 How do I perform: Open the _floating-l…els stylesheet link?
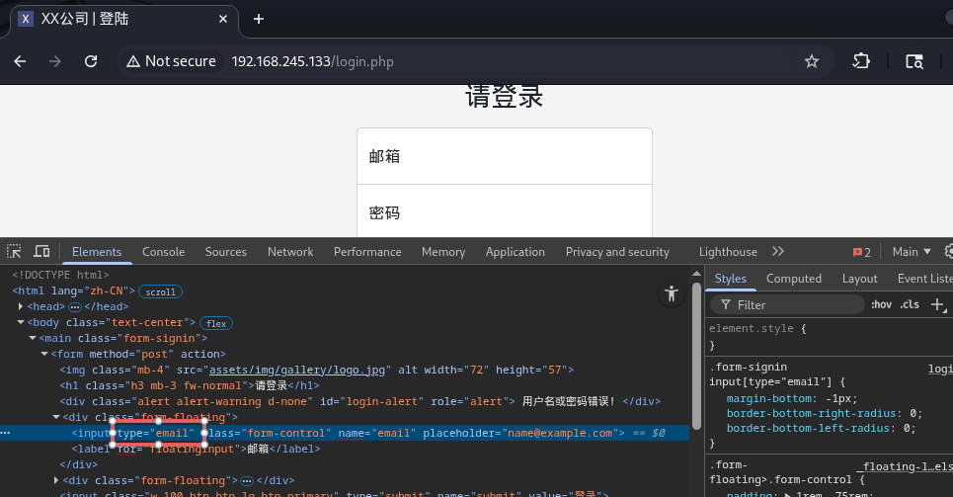point(906,466)
